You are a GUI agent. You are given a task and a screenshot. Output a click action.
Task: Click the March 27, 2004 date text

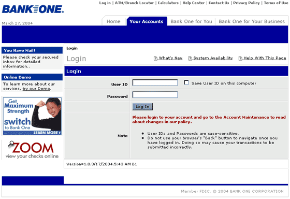pyautogui.click(x=17, y=23)
